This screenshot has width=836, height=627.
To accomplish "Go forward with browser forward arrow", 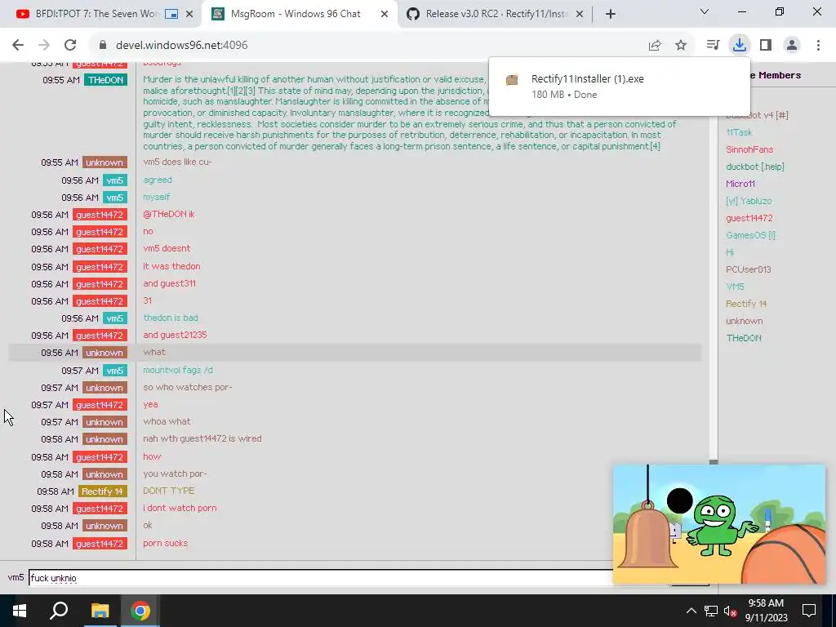I will pos(44,46).
